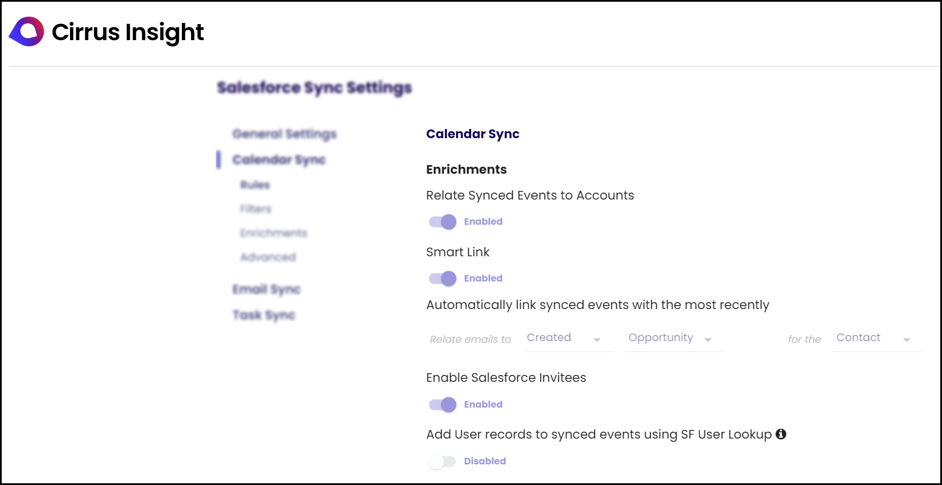
Task: Select Calendar Sync in sidebar
Action: coord(279,159)
